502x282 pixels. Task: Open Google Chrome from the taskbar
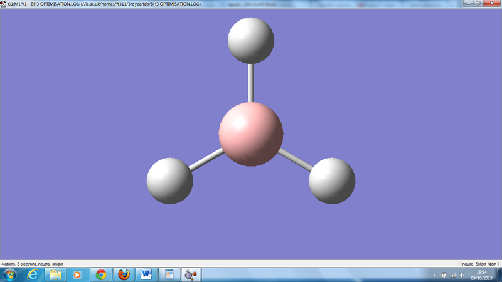pos(101,274)
